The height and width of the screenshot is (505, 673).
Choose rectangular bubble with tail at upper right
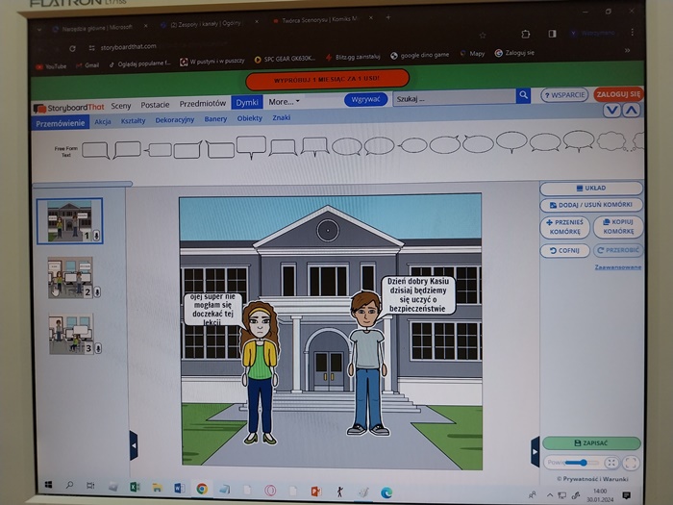(x=187, y=149)
